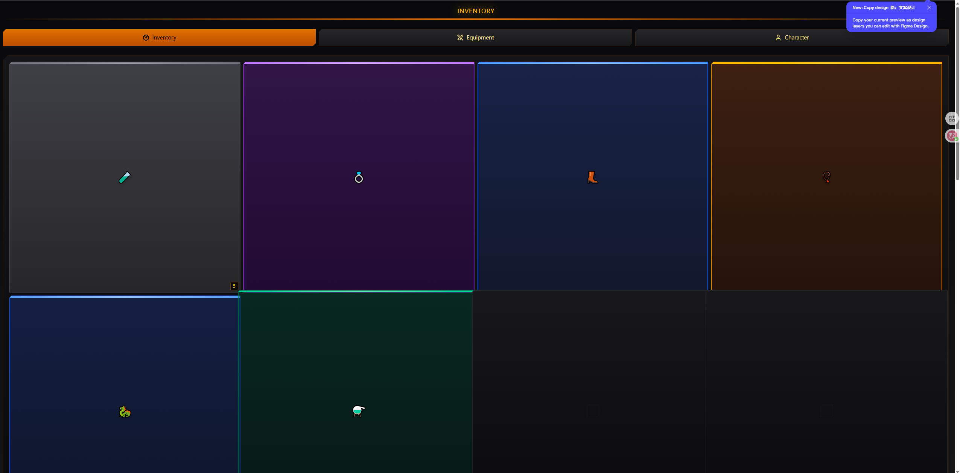This screenshot has width=960, height=473.
Task: Select the Inventory tab
Action: [159, 38]
